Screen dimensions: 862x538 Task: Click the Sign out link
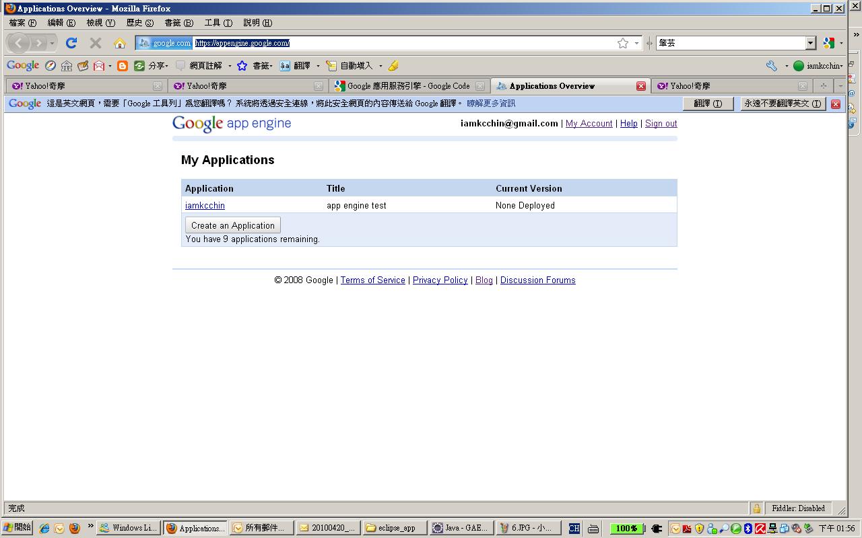pos(661,124)
